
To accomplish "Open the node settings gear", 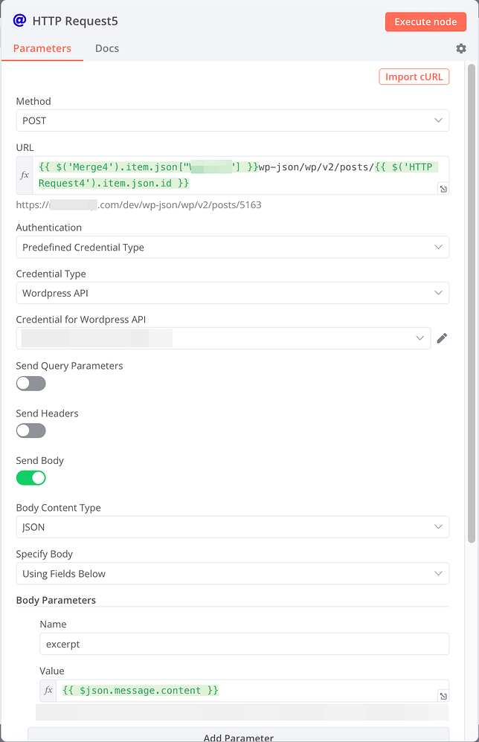I will click(460, 48).
